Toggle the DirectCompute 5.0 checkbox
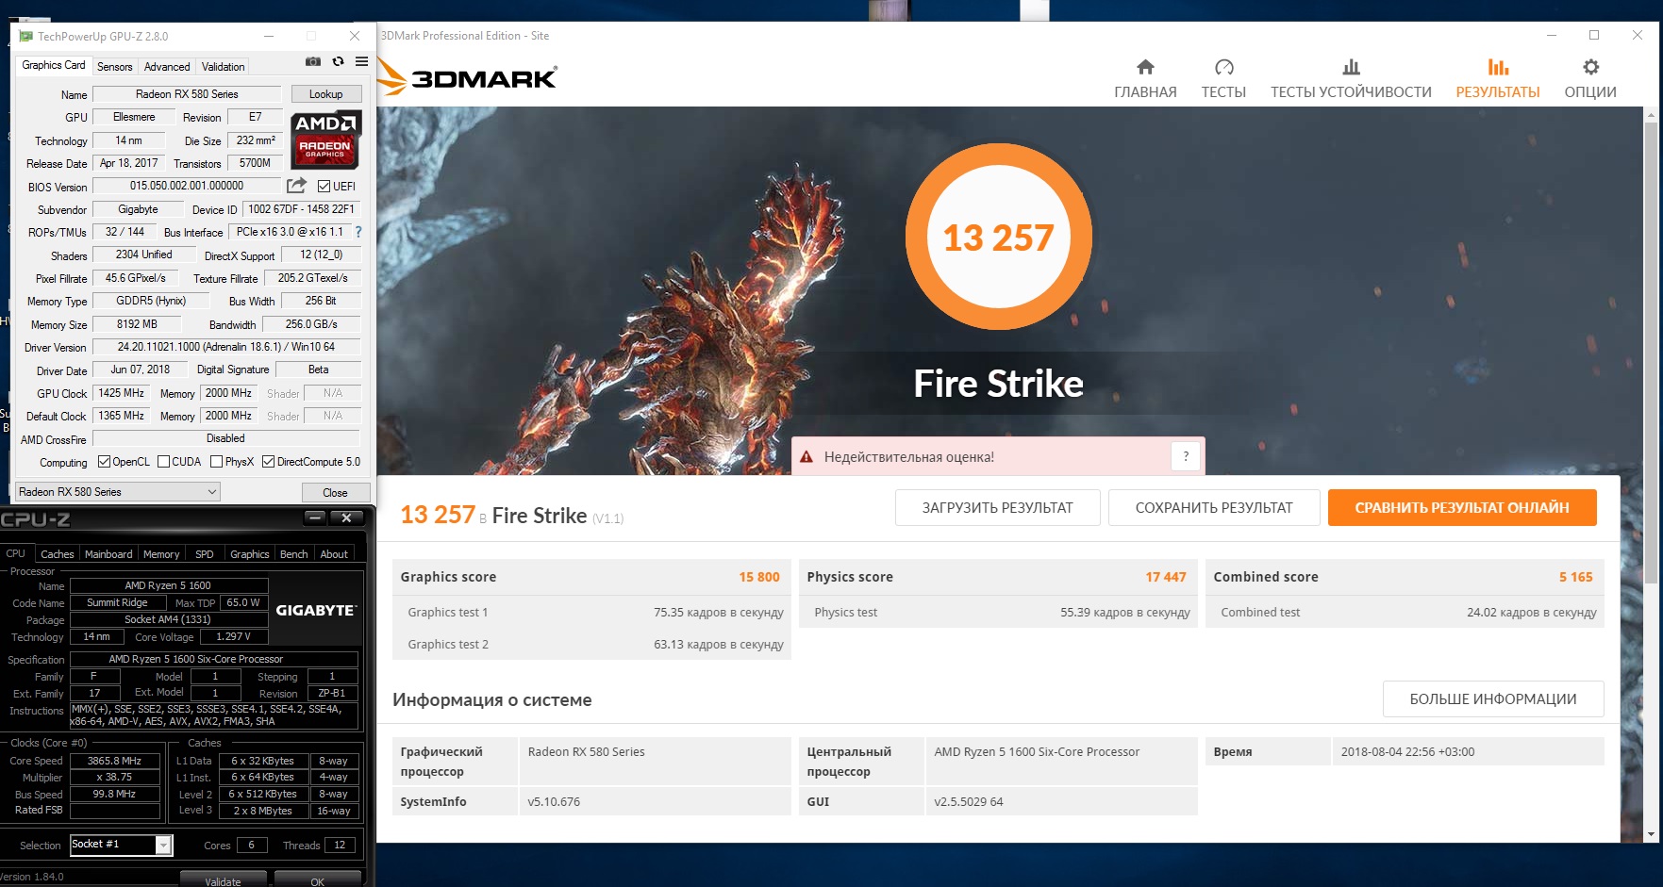Screen dimensions: 1663x887 (x=269, y=462)
